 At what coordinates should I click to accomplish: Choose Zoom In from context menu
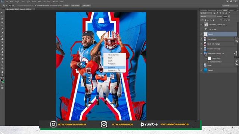coord(115,67)
